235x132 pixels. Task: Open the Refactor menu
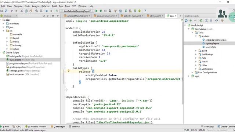(x=46, y=6)
